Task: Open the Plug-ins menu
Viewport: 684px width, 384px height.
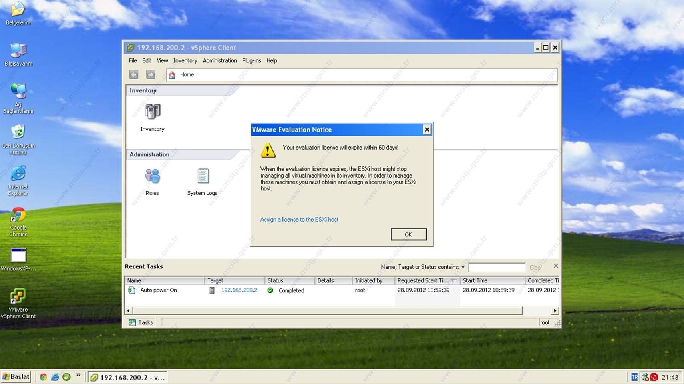Action: pyautogui.click(x=251, y=61)
